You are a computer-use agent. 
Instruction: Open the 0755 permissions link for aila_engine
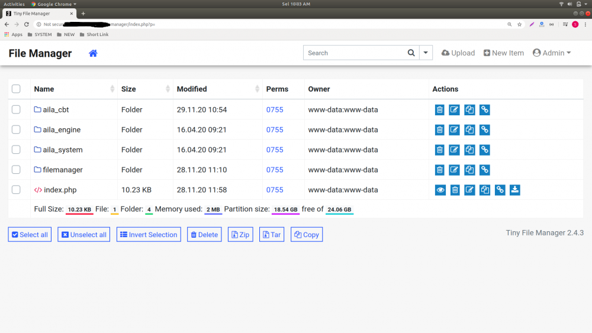point(275,130)
